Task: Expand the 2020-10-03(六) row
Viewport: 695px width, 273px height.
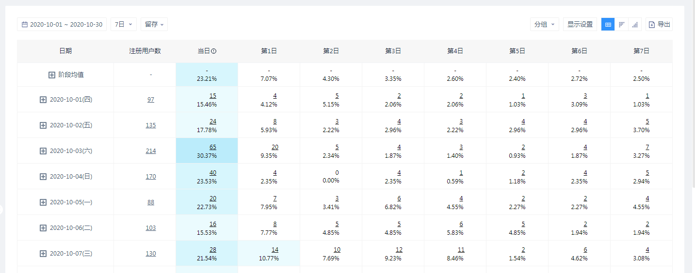Action: click(x=43, y=151)
